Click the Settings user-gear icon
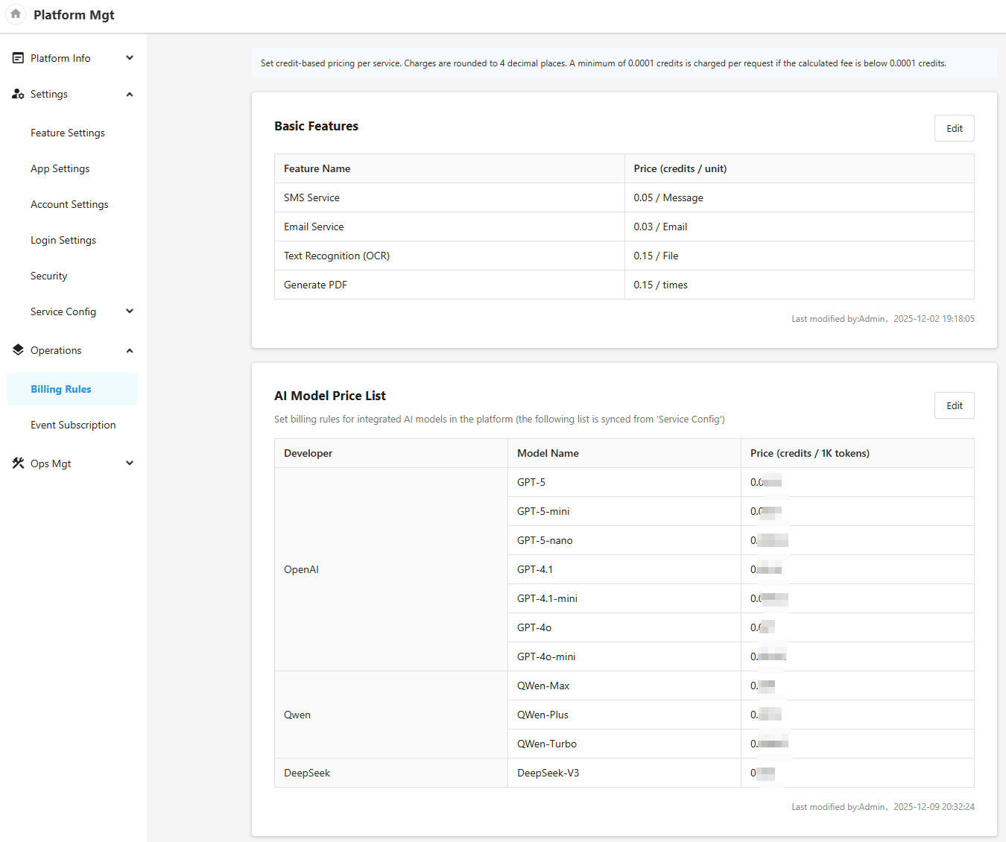Image resolution: width=1006 pixels, height=842 pixels. click(x=18, y=94)
